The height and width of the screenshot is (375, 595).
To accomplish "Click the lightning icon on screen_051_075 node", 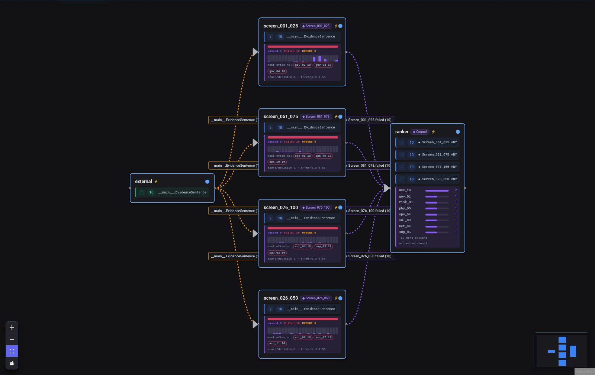I will (336, 117).
